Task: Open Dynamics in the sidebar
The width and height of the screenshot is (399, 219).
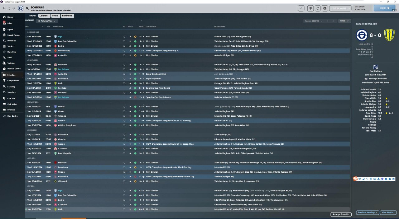Action: pos(12,41)
